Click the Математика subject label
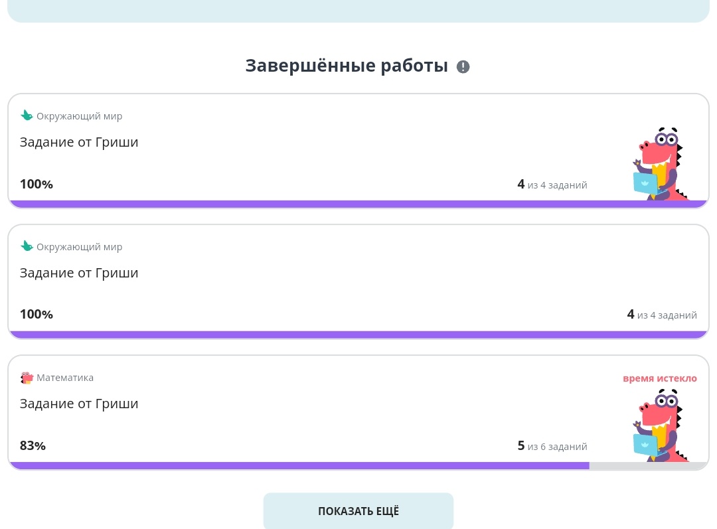This screenshot has height=529, width=717. [65, 378]
